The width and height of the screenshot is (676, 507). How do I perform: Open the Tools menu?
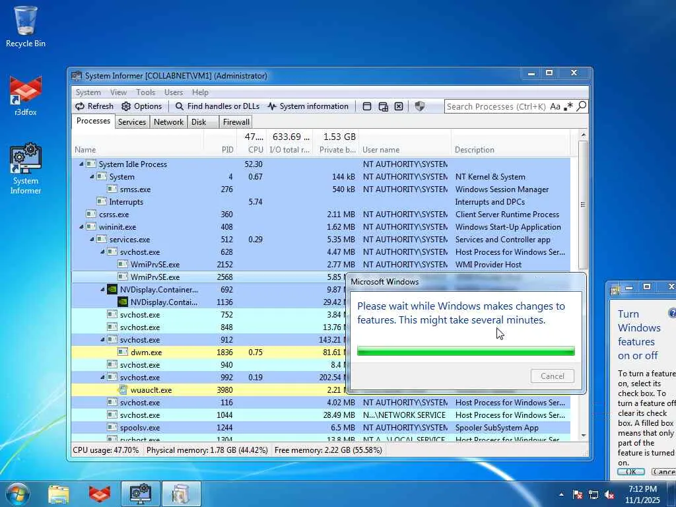[145, 92]
